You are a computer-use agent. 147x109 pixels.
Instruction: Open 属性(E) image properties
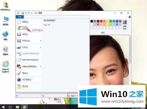[29, 73]
